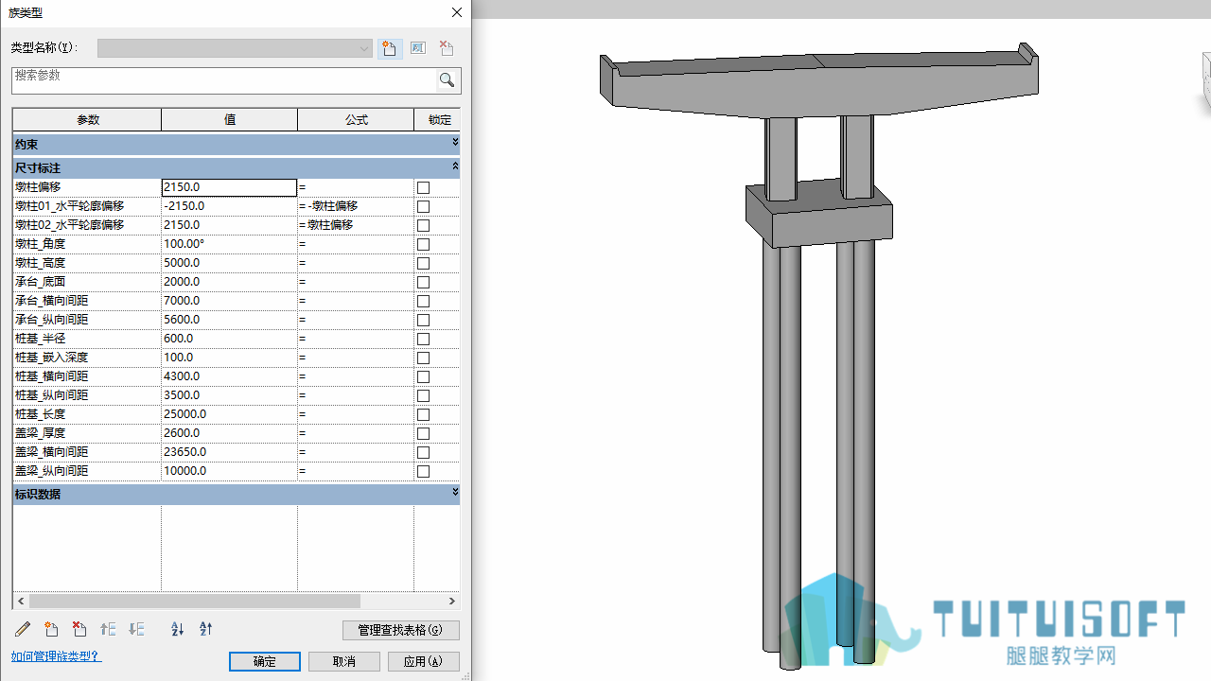The width and height of the screenshot is (1211, 681).
Task: Click the Edit parameter pencil icon
Action: pyautogui.click(x=23, y=629)
